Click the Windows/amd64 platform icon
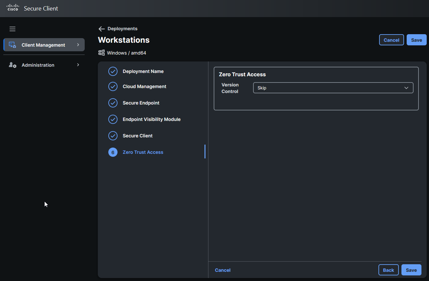The height and width of the screenshot is (281, 429). pyautogui.click(x=101, y=52)
